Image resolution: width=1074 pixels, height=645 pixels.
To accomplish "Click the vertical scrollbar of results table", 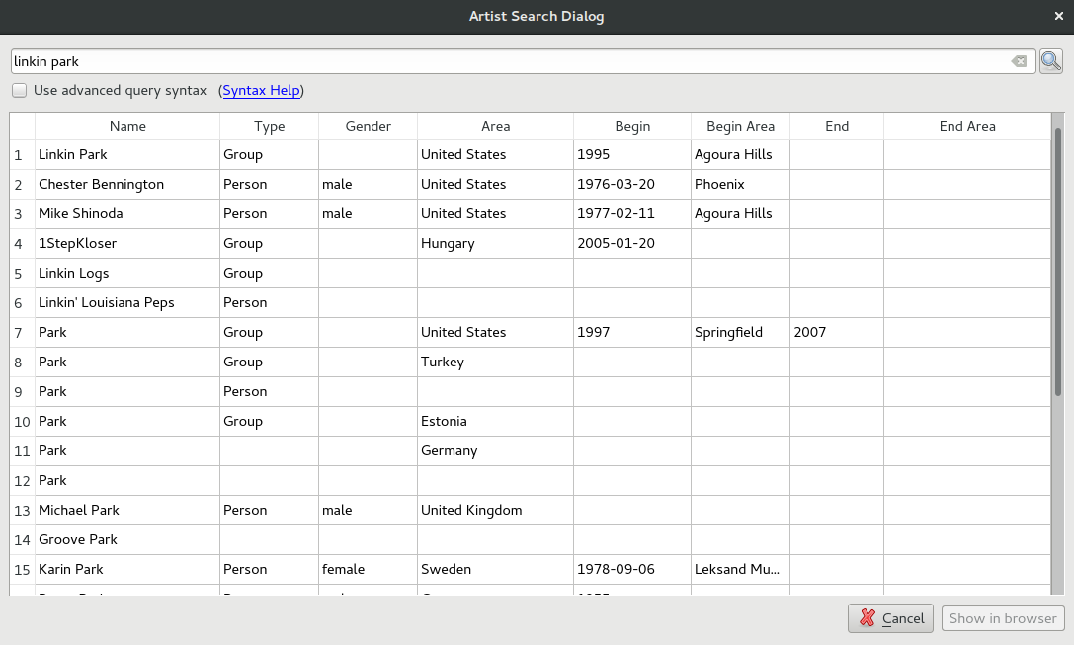I will click(x=1057, y=260).
